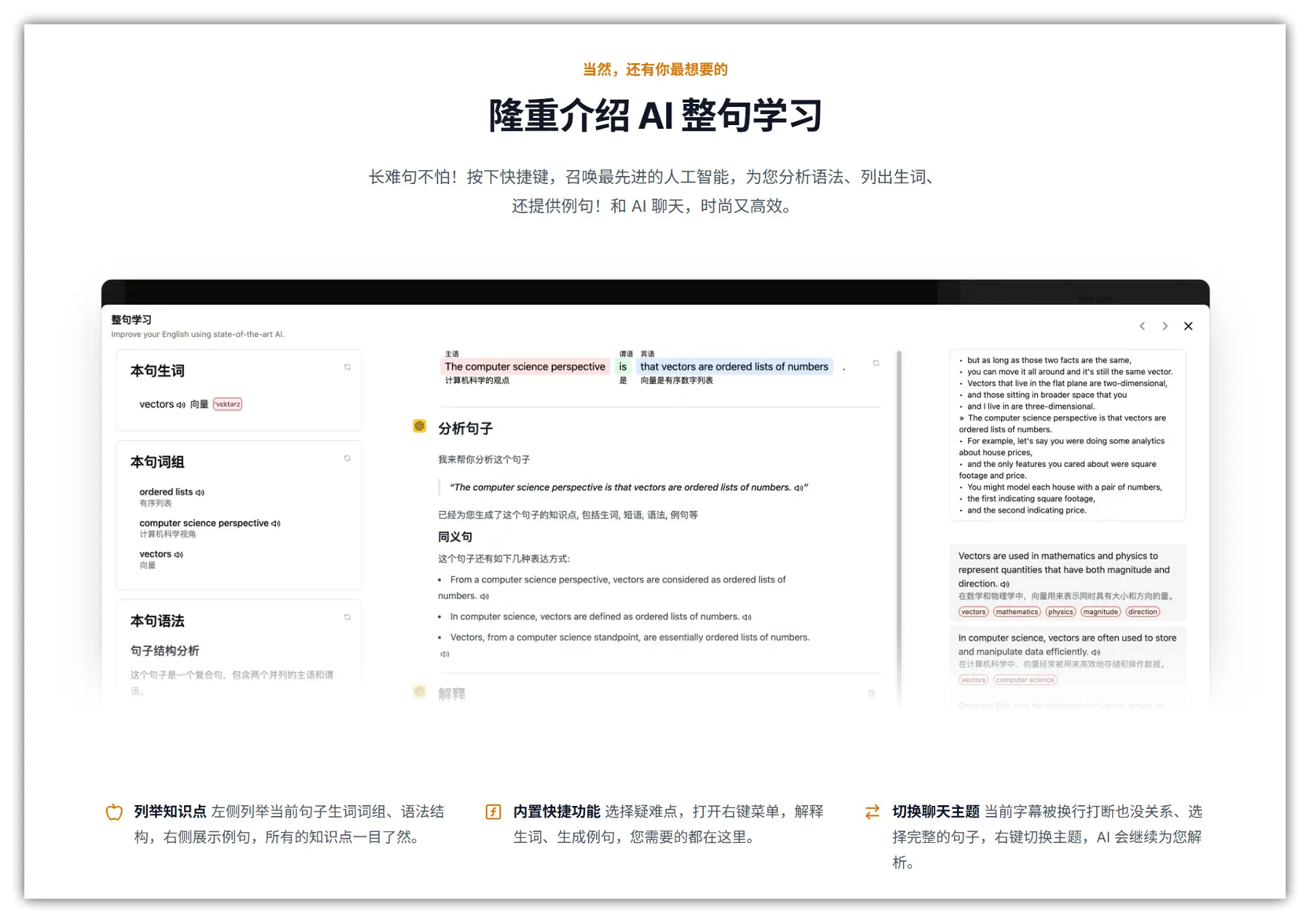Close the 整句学习 panel

click(1188, 326)
